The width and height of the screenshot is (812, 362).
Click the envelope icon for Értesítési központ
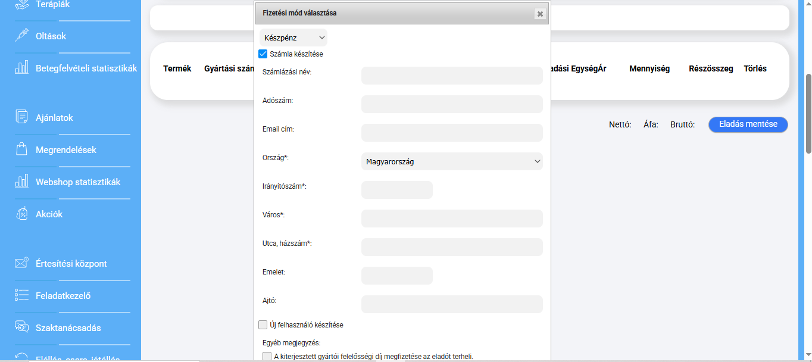(x=21, y=263)
